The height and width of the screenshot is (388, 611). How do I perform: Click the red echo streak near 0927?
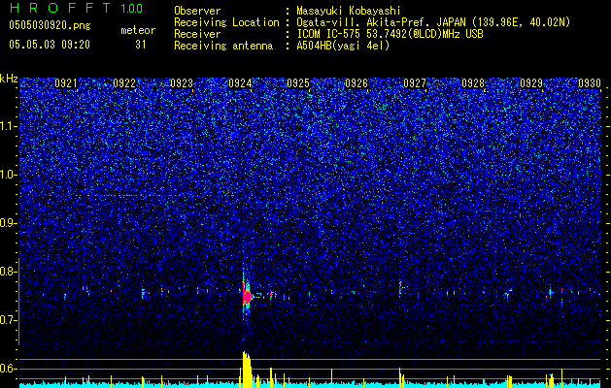coord(400,288)
